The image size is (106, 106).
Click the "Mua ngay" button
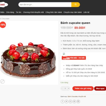pos(100,89)
